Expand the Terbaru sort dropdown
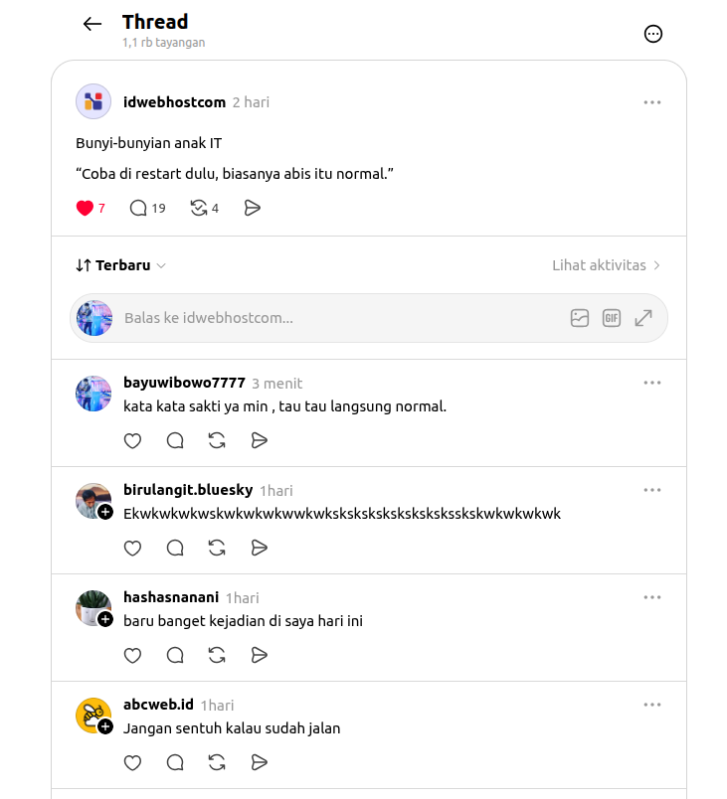This screenshot has width=727, height=799. click(x=120, y=265)
